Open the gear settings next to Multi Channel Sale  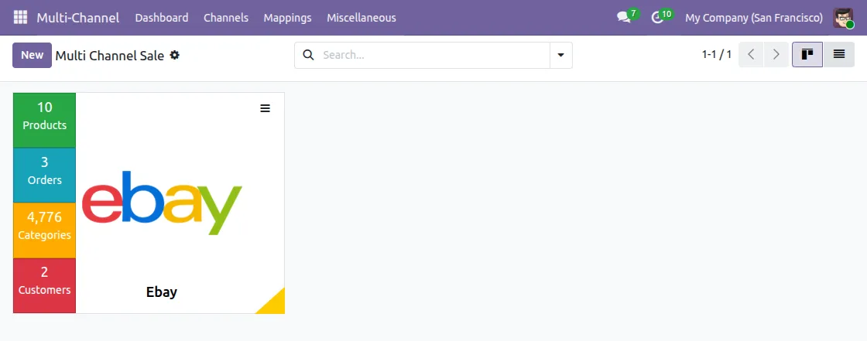click(x=175, y=55)
